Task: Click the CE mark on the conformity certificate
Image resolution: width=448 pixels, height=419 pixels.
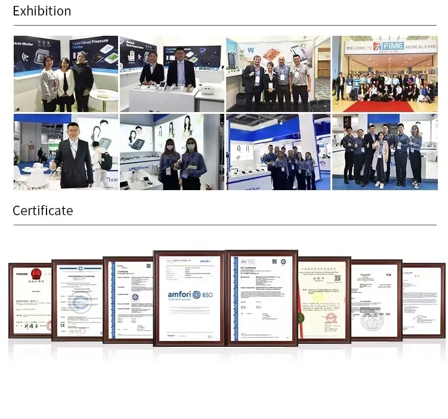Action: click(x=63, y=325)
